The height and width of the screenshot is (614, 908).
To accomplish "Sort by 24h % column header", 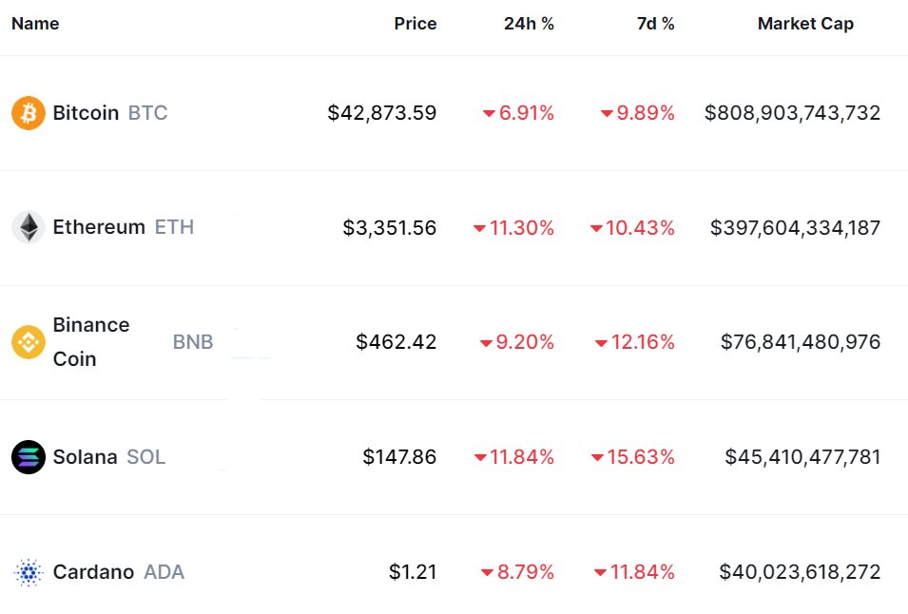I will click(x=529, y=24).
